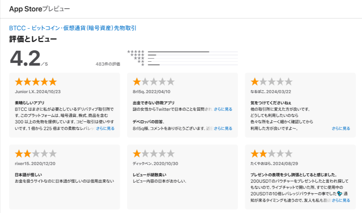Image resolution: width=362 pixels, height=213 pixels.
Task: Expand Junior LX review with さらに見る
Action: tap(105, 128)
